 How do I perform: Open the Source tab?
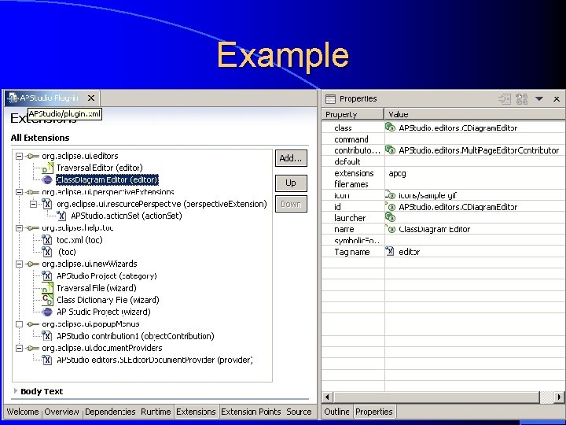[299, 412]
